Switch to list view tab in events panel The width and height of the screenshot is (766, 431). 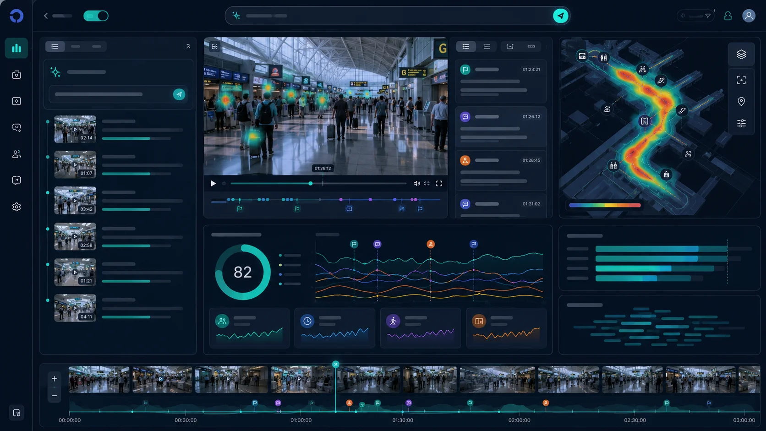465,46
